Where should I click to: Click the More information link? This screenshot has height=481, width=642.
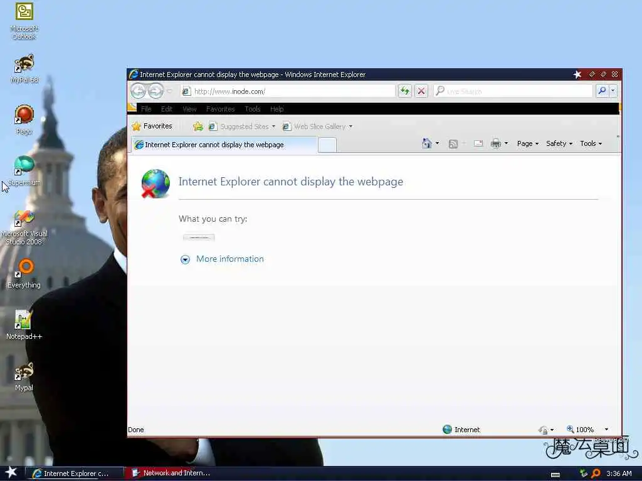229,259
